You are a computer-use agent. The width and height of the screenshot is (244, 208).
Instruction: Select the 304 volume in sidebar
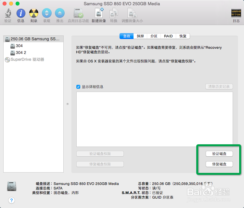33,46
